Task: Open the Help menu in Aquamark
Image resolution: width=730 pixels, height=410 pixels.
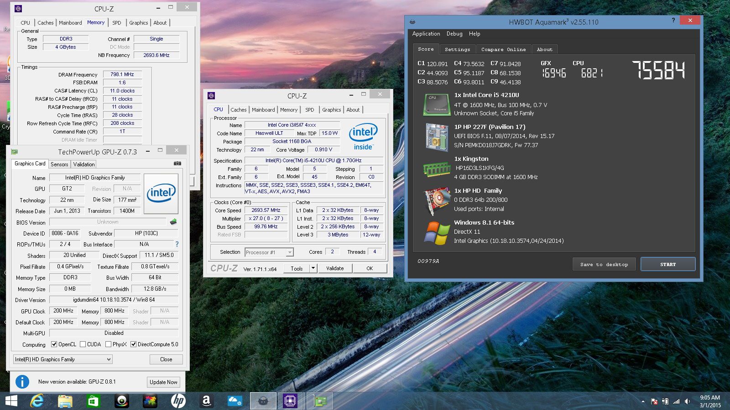Action: pyautogui.click(x=474, y=34)
